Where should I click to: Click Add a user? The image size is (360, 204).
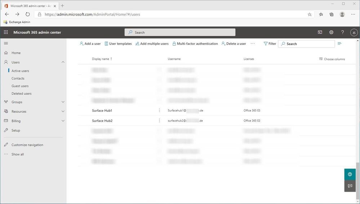(90, 44)
